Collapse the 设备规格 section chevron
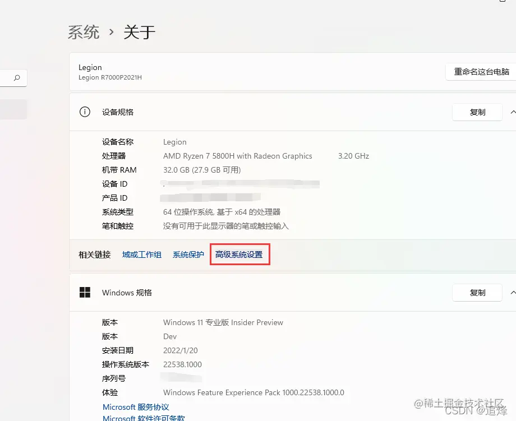Image resolution: width=516 pixels, height=421 pixels. point(513,112)
